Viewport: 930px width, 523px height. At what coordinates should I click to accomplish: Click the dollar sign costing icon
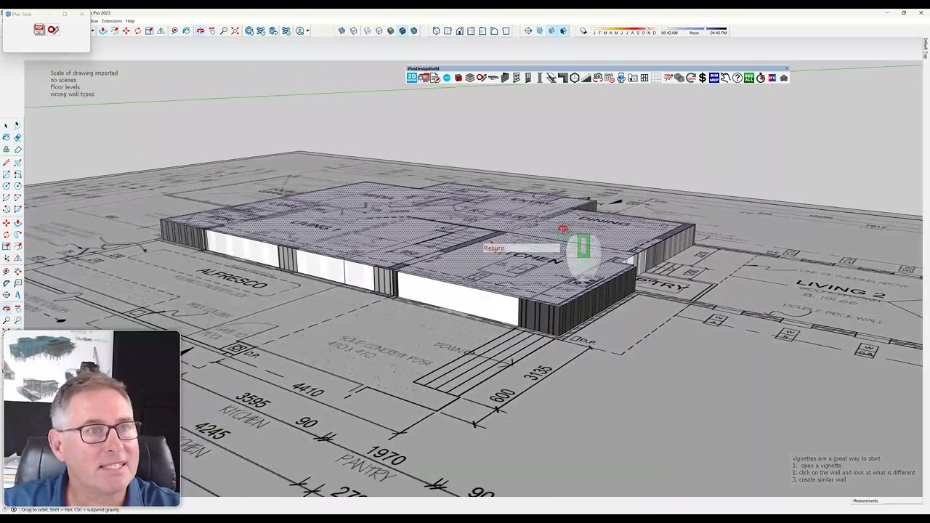click(703, 78)
